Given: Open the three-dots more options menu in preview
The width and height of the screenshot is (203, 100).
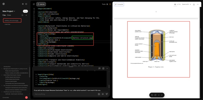Looking at the screenshot, I should (198, 4).
